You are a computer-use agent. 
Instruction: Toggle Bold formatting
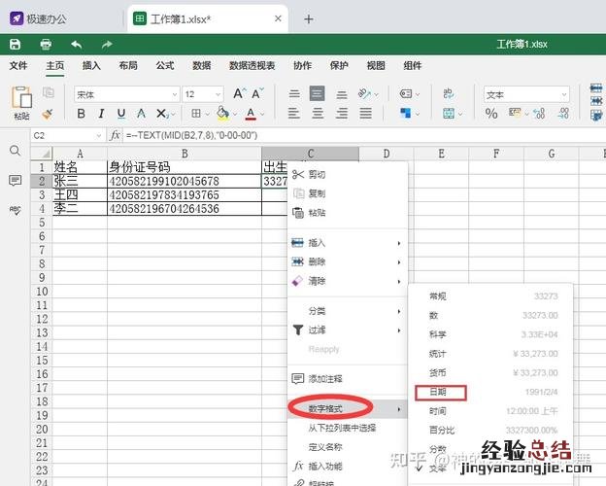pos(80,114)
